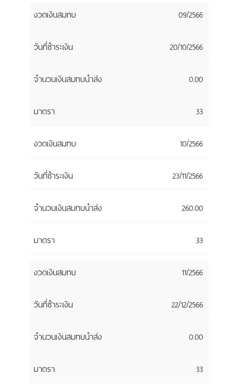Click จำนวนเงินสมทบนำส่ง label beside 260.00
This screenshot has width=238, height=390.
pos(67,208)
